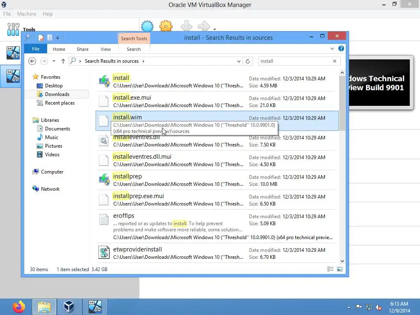The height and width of the screenshot is (315, 420).
Task: Select Network in the navigation pane
Action: (x=50, y=189)
